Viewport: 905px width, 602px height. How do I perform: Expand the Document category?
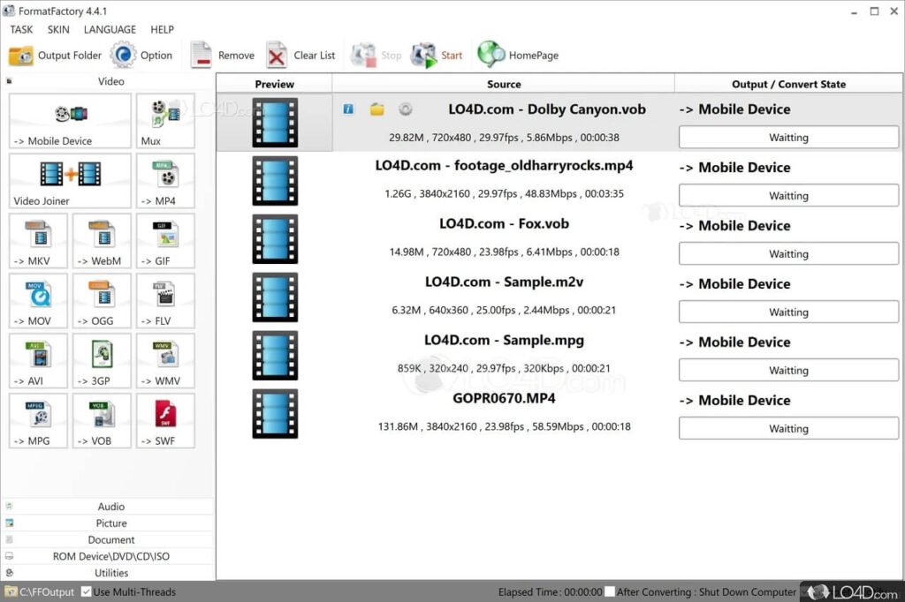[110, 539]
